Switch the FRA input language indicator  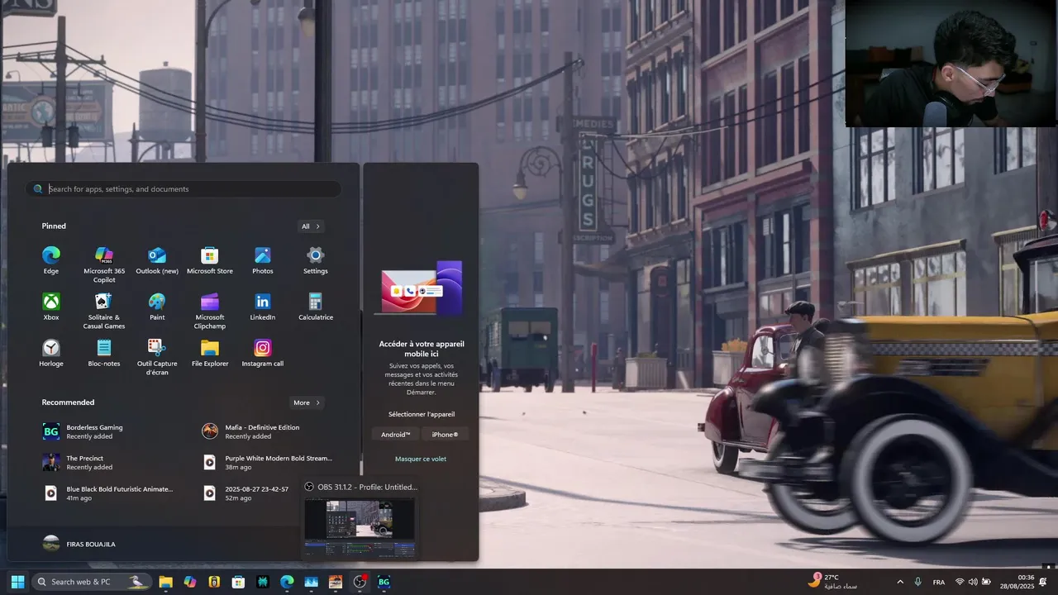[x=939, y=583]
